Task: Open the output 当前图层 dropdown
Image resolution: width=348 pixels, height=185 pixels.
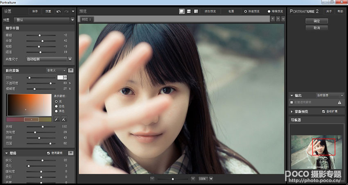Action: [330, 95]
